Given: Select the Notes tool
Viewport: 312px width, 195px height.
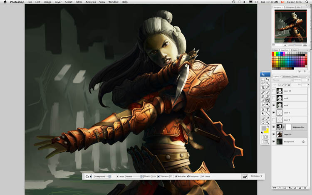Looking at the screenshot, I should (263, 118).
